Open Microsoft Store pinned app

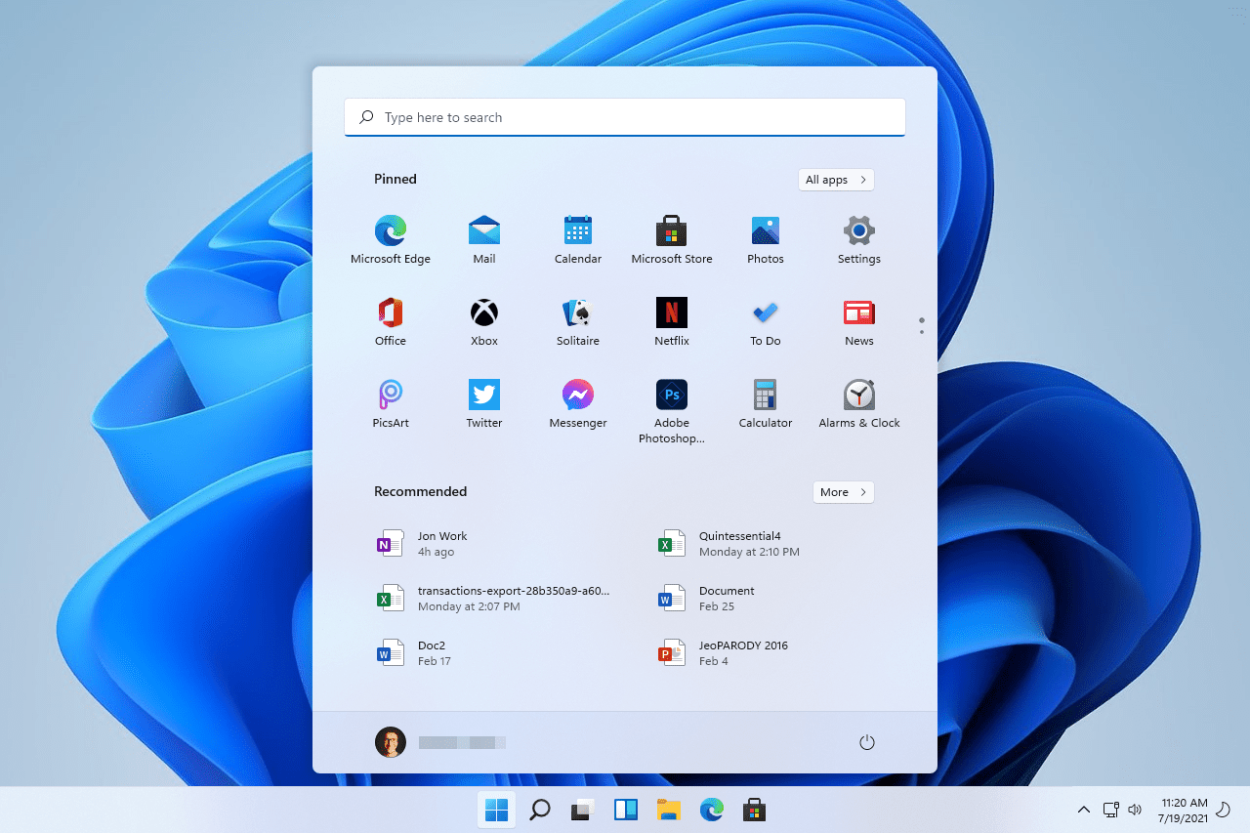click(x=672, y=240)
